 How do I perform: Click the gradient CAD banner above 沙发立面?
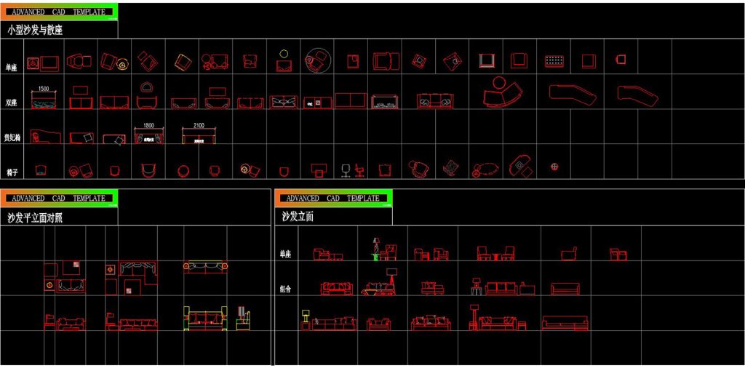333,198
